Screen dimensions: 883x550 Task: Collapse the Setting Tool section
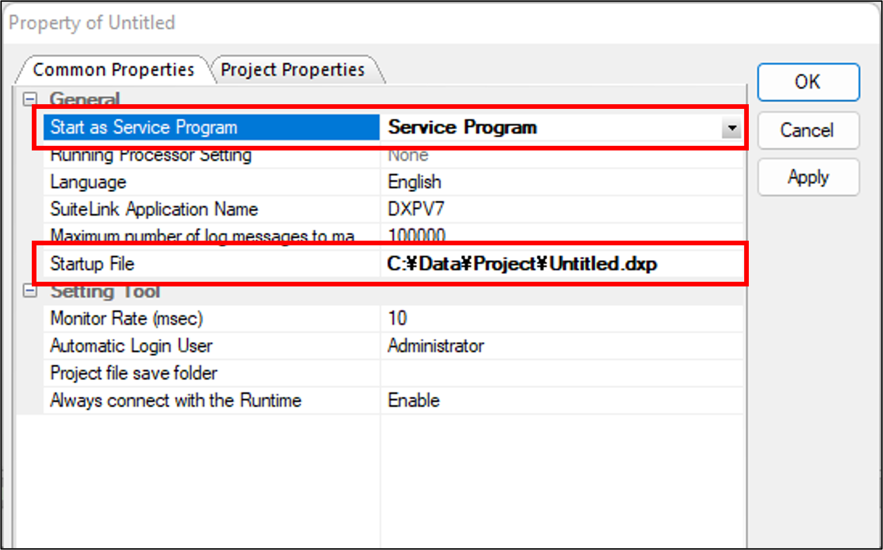(30, 291)
